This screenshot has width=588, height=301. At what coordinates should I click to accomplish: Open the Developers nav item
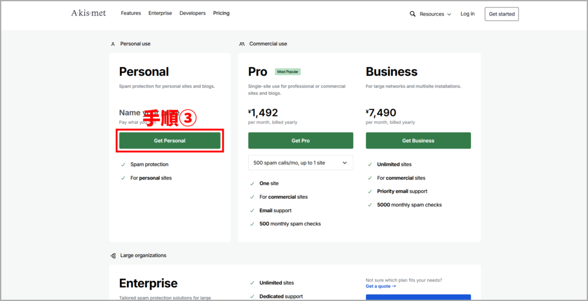click(x=192, y=13)
